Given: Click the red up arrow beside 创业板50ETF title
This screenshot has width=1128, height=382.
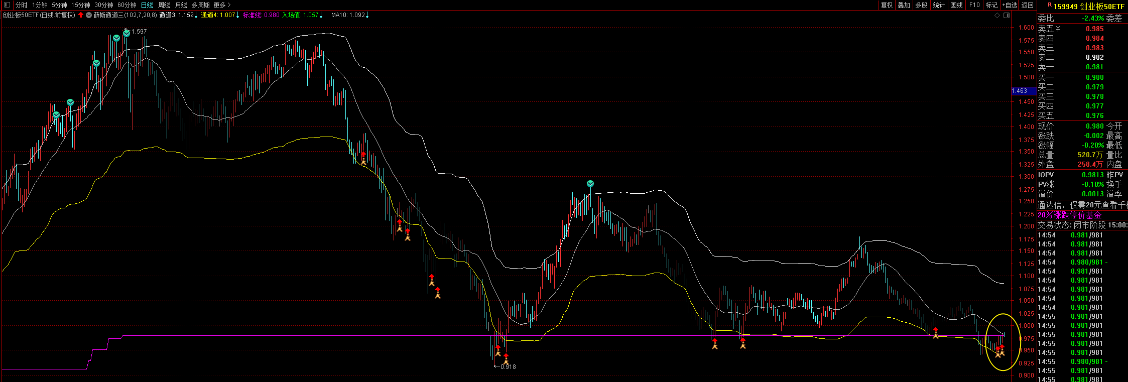Looking at the screenshot, I should pyautogui.click(x=81, y=15).
